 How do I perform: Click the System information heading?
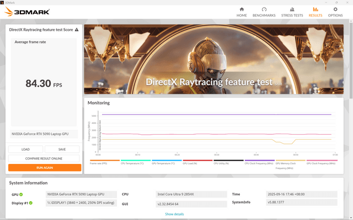click(28, 183)
